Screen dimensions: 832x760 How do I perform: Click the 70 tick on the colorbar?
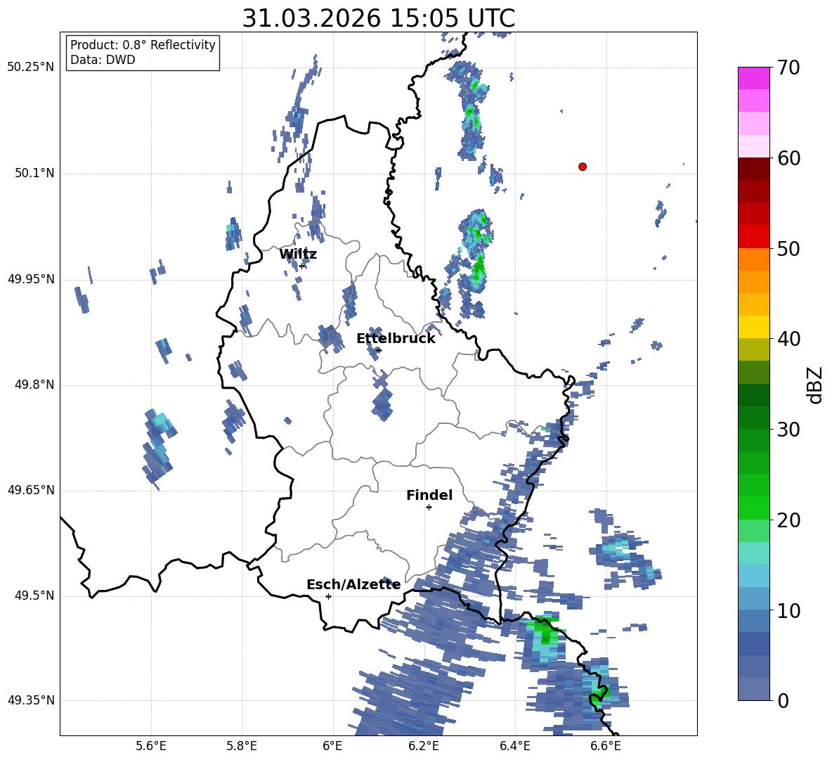[788, 67]
